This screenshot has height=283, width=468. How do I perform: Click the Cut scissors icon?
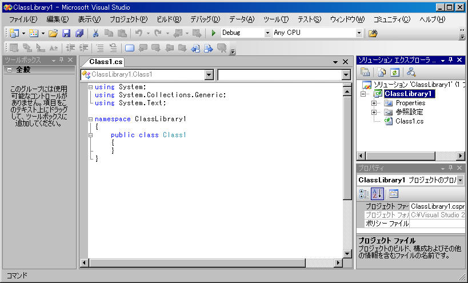pos(96,33)
